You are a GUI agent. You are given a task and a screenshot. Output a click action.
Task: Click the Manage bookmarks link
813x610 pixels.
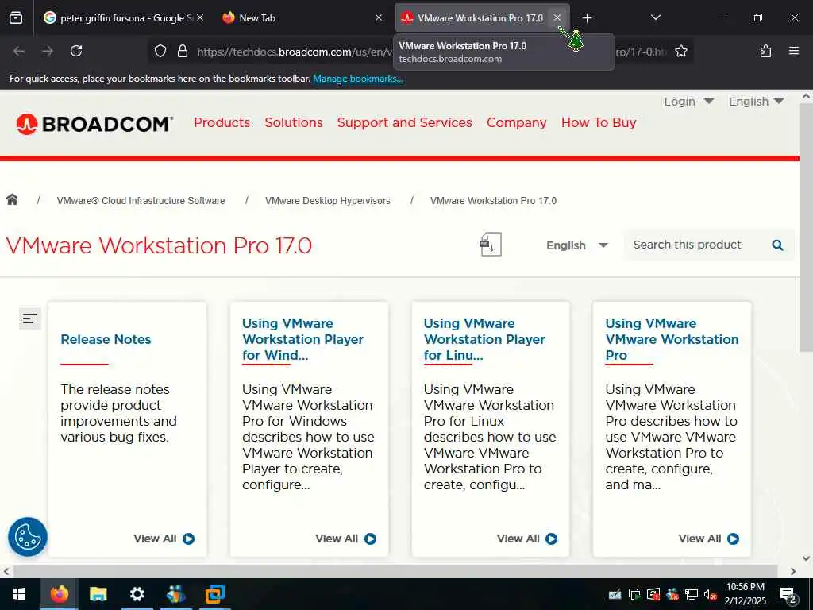click(x=358, y=79)
